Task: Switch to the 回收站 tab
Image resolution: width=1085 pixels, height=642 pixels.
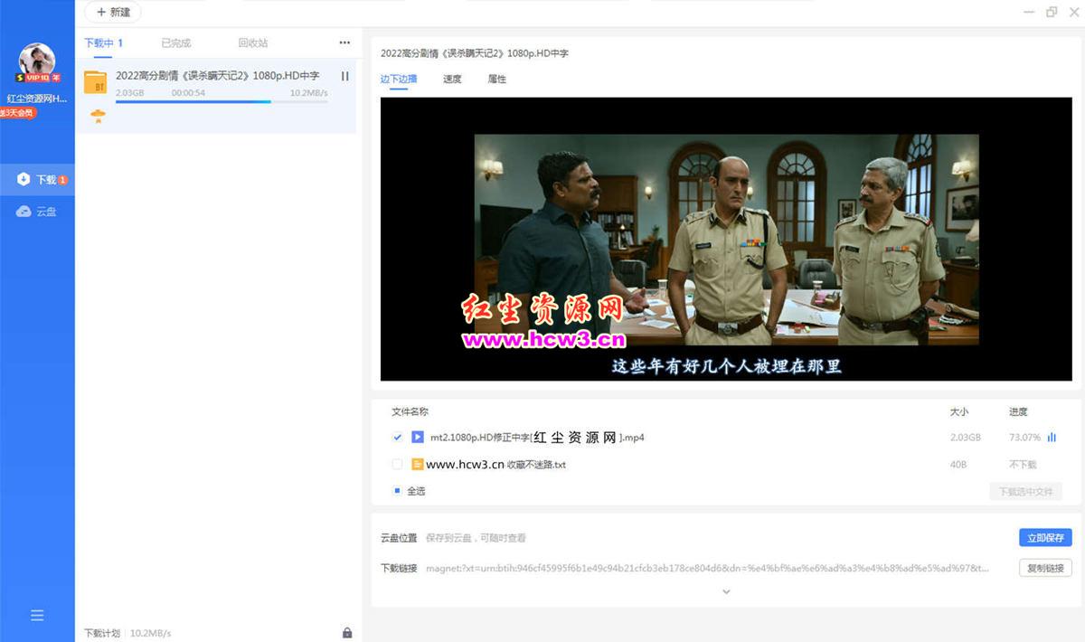Action: (253, 42)
